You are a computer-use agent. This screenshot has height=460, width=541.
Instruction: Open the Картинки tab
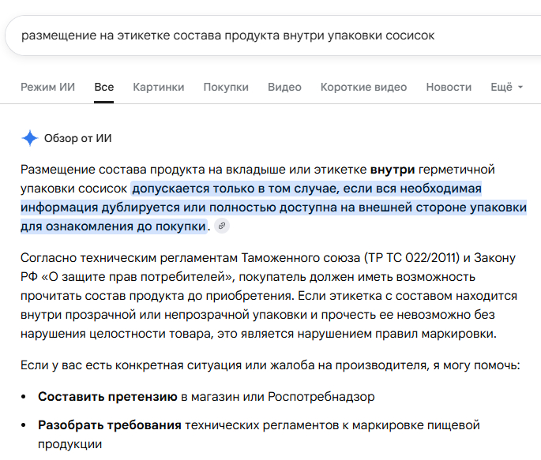159,87
